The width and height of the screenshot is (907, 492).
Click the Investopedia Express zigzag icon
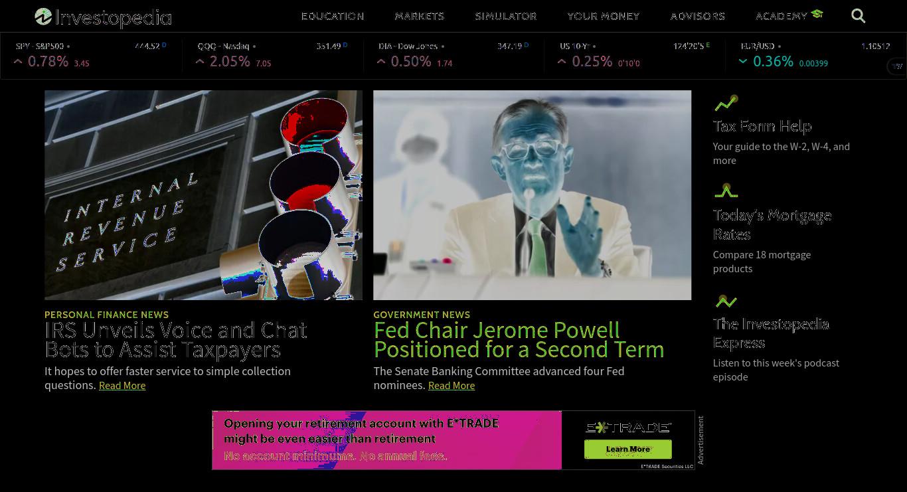pos(726,301)
